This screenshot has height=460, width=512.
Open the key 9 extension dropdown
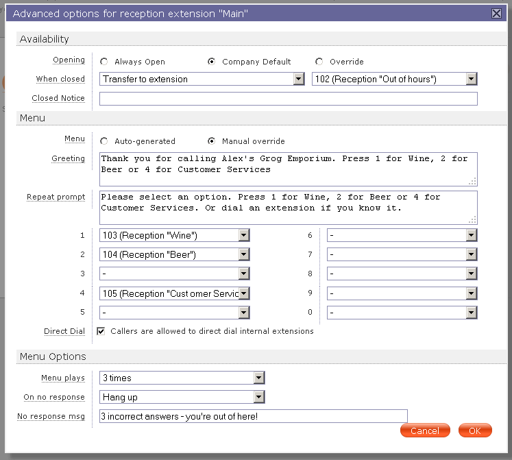(402, 293)
